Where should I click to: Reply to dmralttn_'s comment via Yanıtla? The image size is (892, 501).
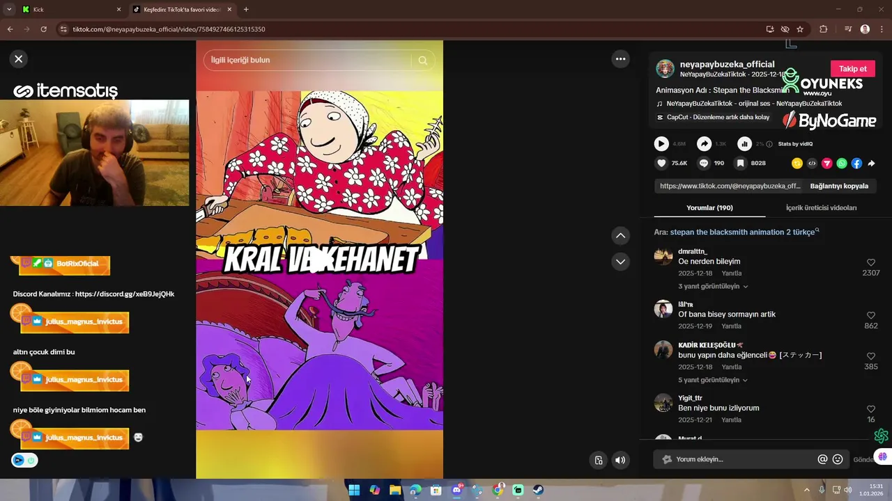[x=731, y=273]
